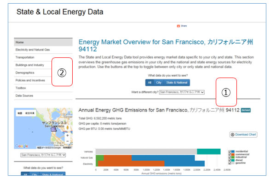Screen dimensions: 276x179
Task: Click the orange Electricity commercial bar segment
Action: [131, 163]
